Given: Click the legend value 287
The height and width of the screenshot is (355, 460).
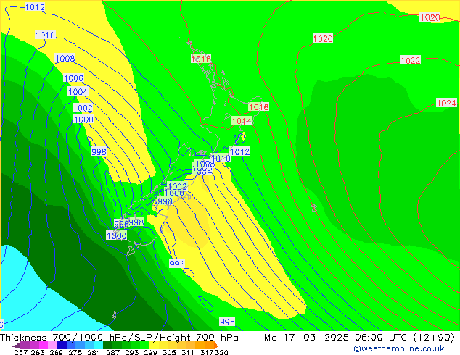Looking at the screenshot, I should (x=113, y=352).
